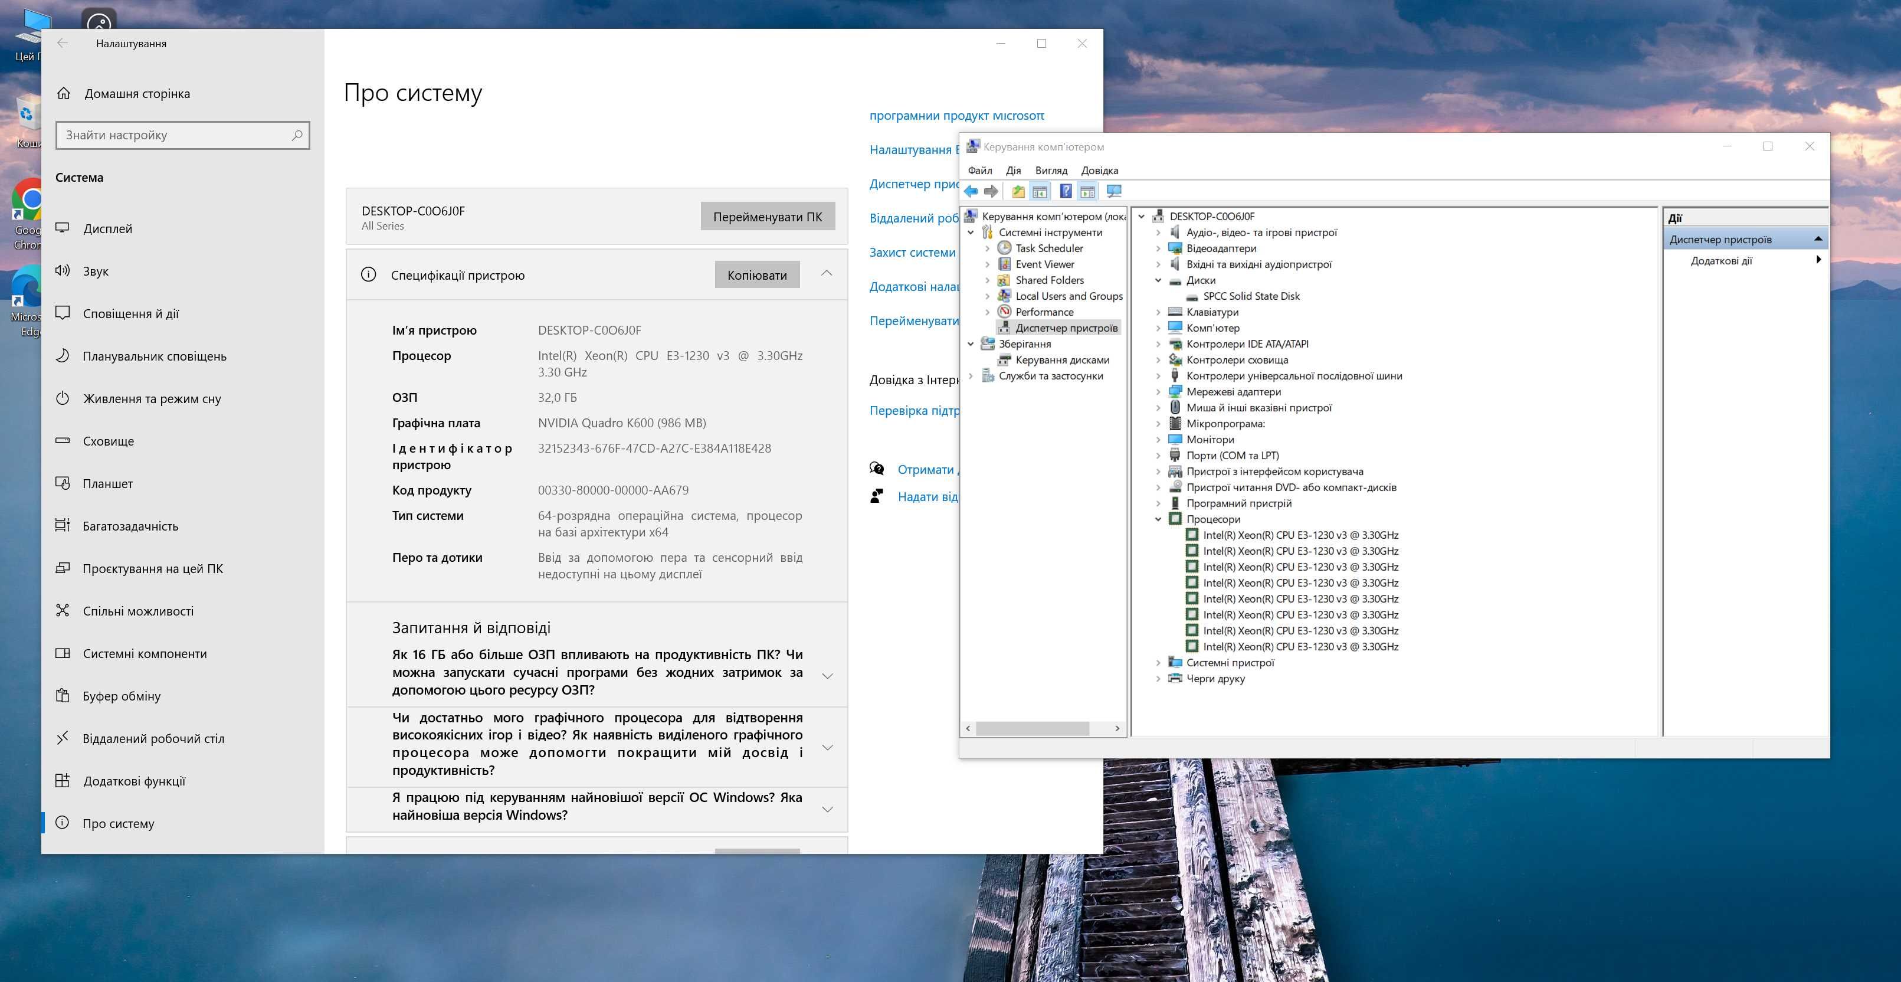Image resolution: width=1901 pixels, height=982 pixels.
Task: Select the Performance icon in console tree
Action: [1004, 312]
